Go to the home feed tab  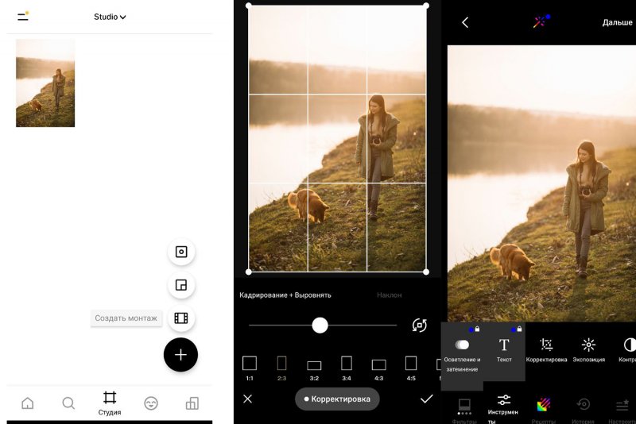tap(28, 403)
